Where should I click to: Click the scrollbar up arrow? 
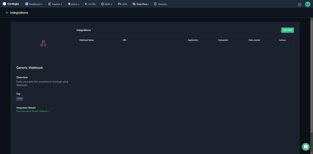[311, 19]
